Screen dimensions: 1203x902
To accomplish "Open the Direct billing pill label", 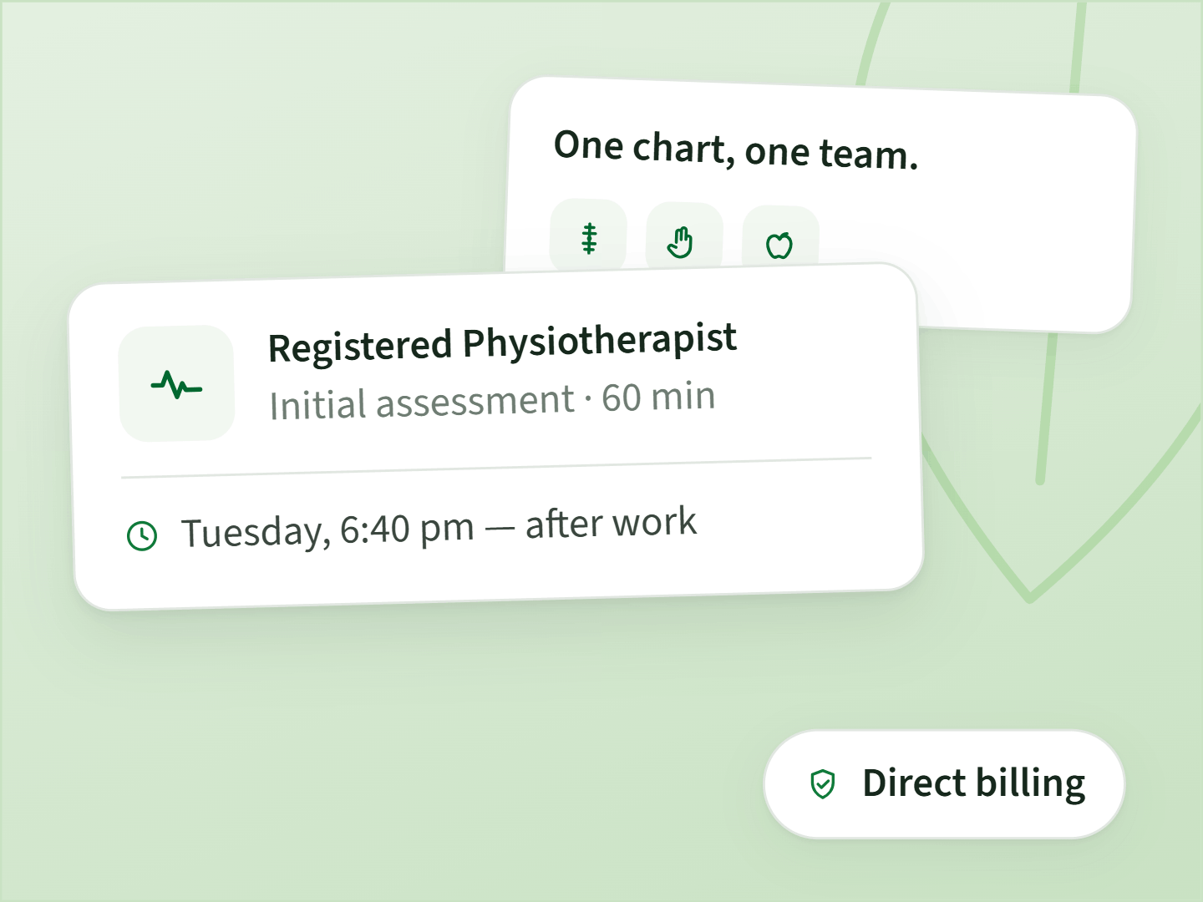I will pos(944,784).
